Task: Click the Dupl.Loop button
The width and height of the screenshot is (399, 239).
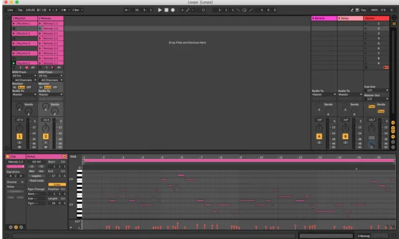Action: click(37, 181)
